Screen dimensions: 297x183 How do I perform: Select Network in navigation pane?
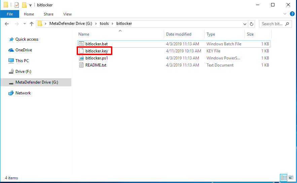[x=23, y=93]
